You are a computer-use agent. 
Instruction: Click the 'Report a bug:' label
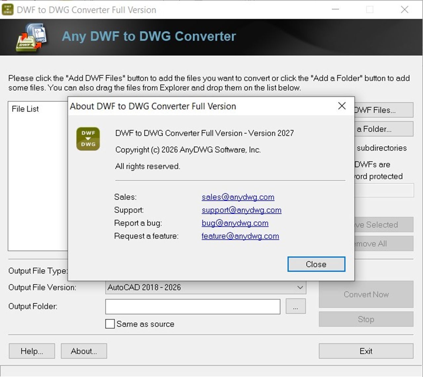(138, 223)
